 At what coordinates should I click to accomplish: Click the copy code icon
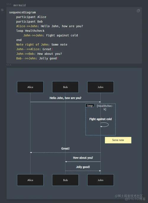tap(138, 11)
